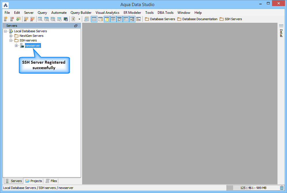Expand the NextGen Servers folder node
287x193 pixels.
(x=11, y=36)
